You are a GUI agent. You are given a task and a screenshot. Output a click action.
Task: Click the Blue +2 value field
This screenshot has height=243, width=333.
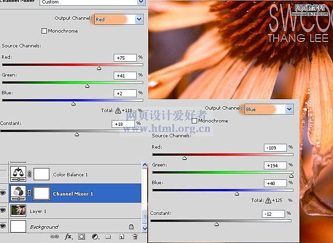(125, 93)
